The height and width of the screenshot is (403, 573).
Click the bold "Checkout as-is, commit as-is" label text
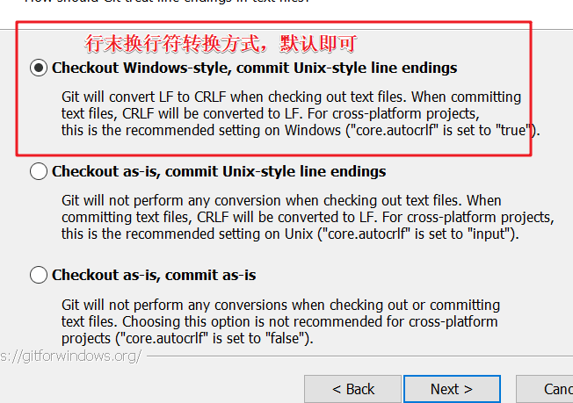154,275
